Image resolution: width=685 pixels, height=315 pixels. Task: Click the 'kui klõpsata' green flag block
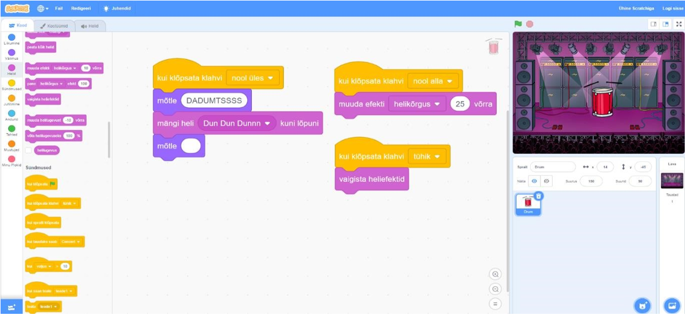(41, 184)
